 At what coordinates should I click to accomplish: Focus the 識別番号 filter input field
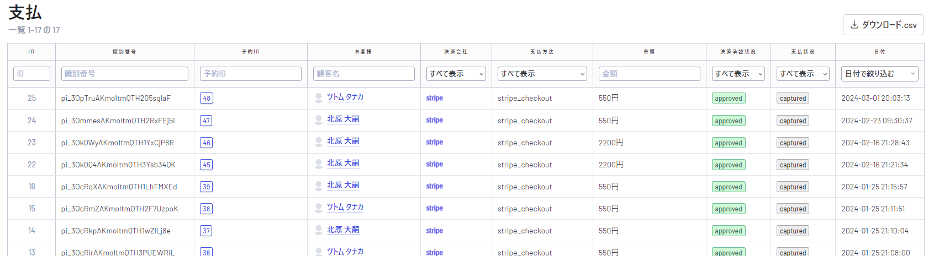(x=124, y=74)
